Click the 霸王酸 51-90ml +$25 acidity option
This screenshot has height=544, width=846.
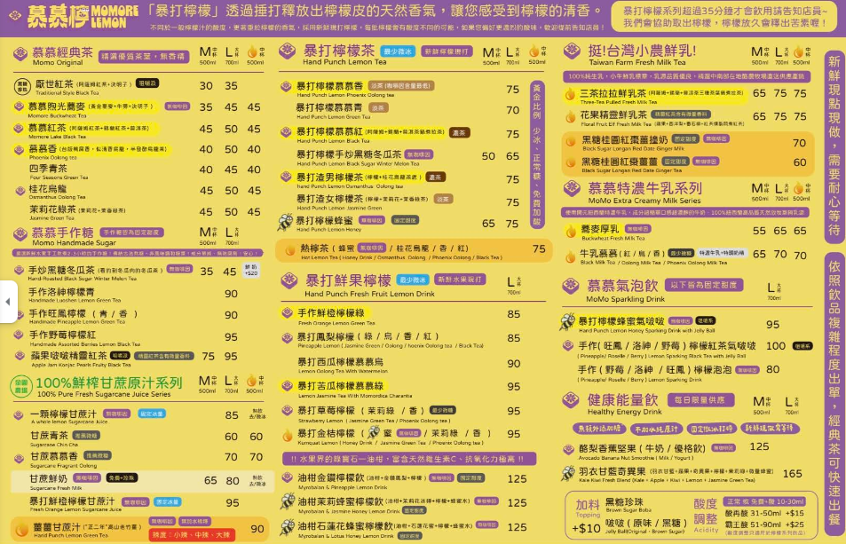click(x=764, y=524)
